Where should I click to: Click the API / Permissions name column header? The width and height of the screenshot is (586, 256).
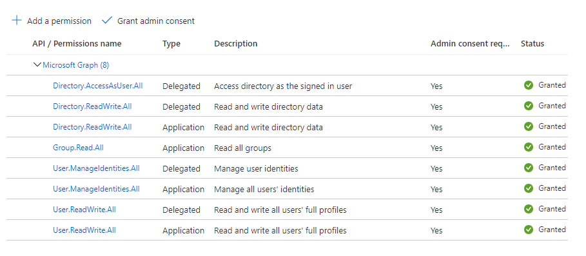point(77,44)
